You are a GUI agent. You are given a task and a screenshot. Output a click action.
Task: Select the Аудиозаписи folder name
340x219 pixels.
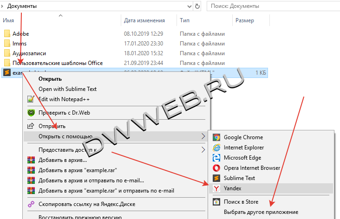tap(29, 53)
